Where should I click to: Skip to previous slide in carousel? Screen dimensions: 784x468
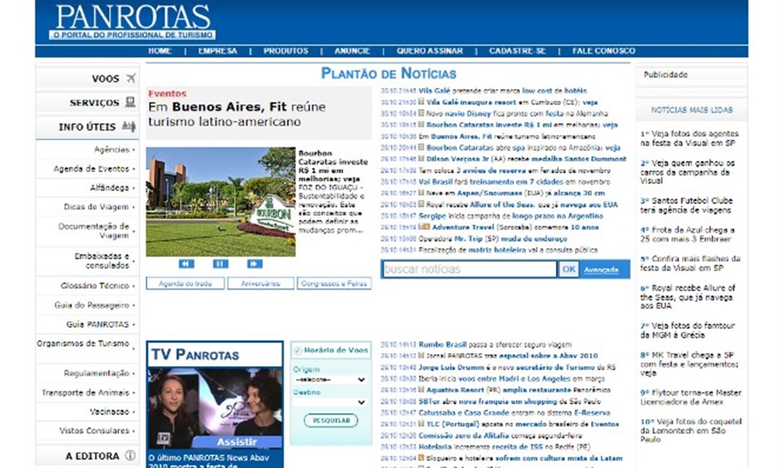[187, 264]
